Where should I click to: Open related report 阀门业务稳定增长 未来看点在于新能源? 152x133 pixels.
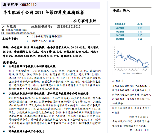131,110
